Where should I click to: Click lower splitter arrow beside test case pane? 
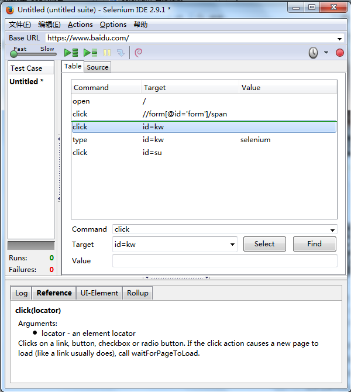(59, 199)
